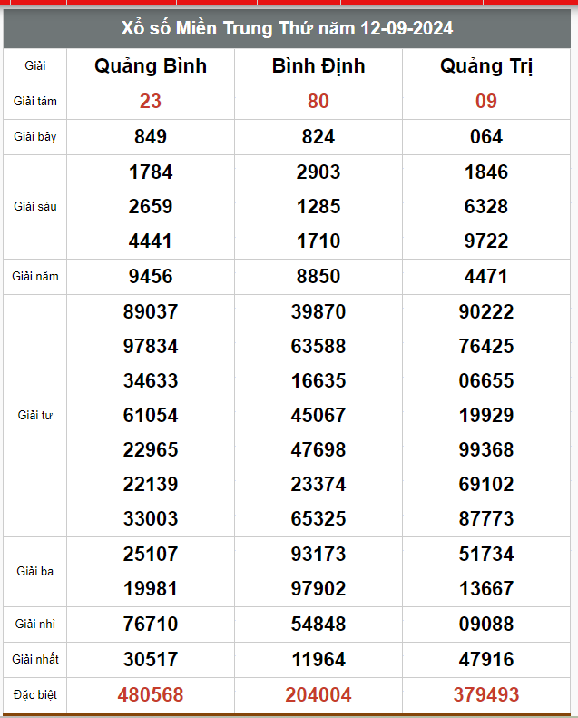Click the Giải tư row label
This screenshot has height=718, width=578.
pos(35,416)
